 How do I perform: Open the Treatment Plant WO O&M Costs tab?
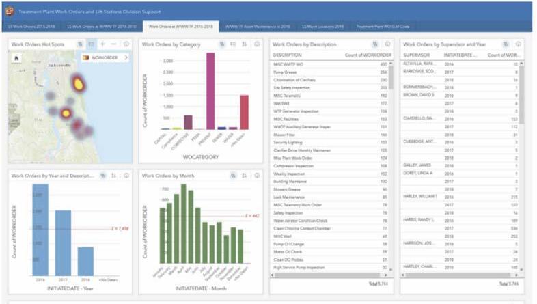383,27
